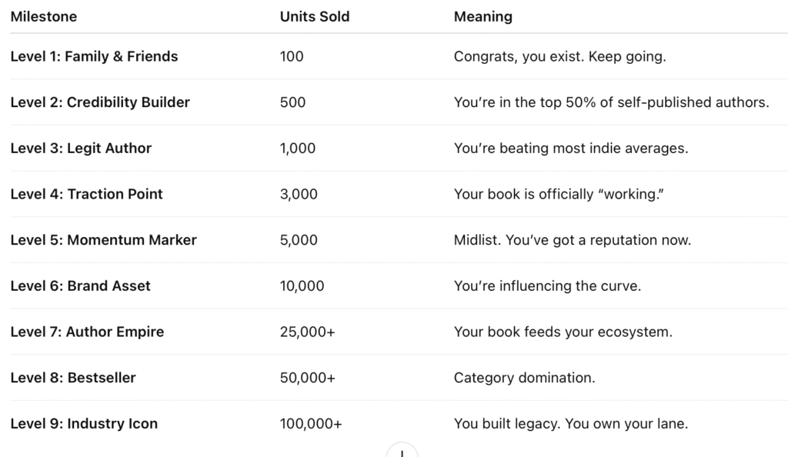Click the Level 6: Brand Asset label
The image size is (788, 457).
(x=80, y=285)
